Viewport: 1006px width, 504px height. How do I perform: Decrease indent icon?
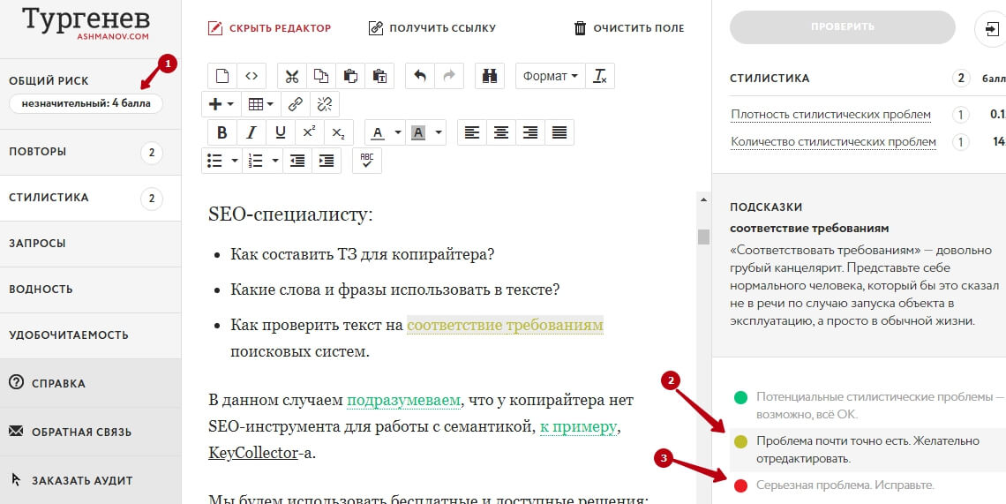tap(297, 161)
